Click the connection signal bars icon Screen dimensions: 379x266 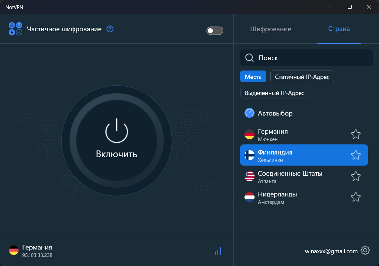tap(219, 250)
